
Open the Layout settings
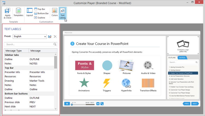point(30,12)
